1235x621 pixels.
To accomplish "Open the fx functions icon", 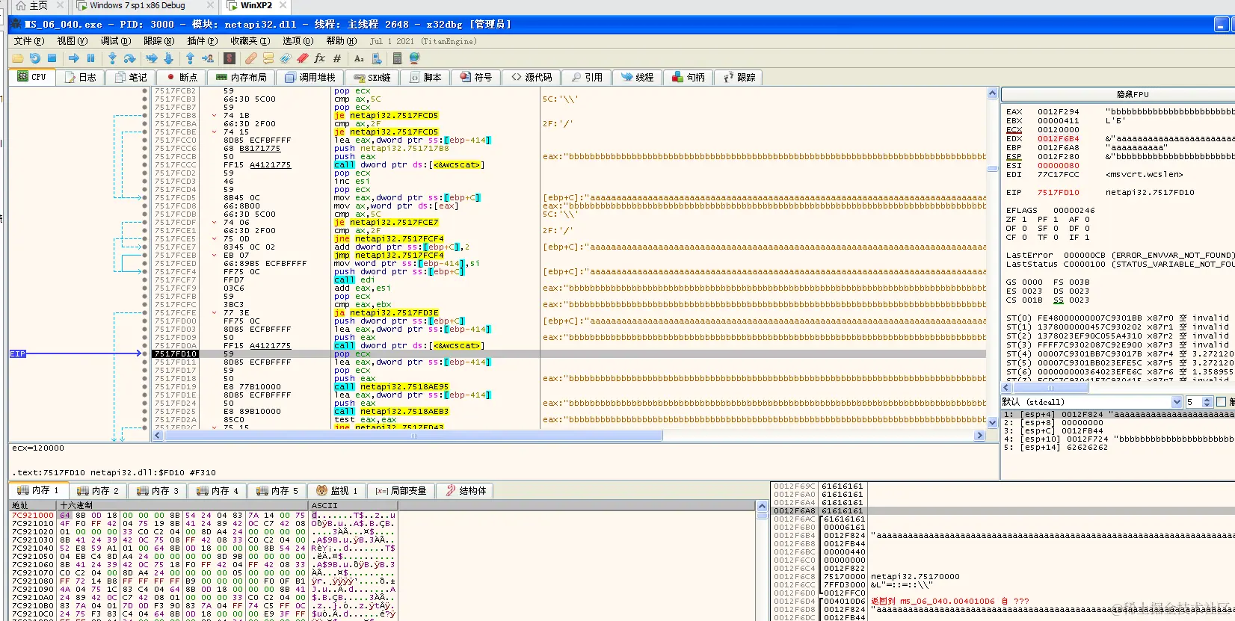I will pos(319,58).
